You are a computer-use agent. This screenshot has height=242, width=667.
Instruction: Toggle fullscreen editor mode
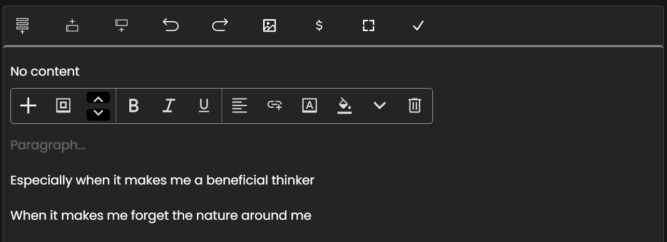pyautogui.click(x=369, y=25)
